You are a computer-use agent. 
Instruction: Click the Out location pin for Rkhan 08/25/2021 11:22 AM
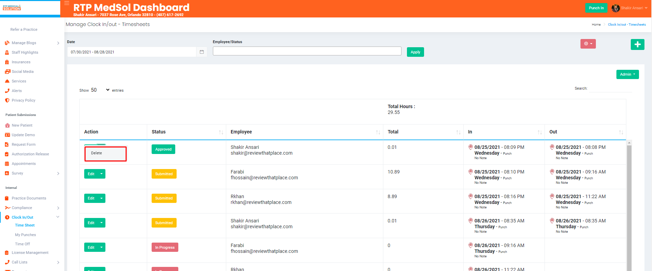click(552, 196)
